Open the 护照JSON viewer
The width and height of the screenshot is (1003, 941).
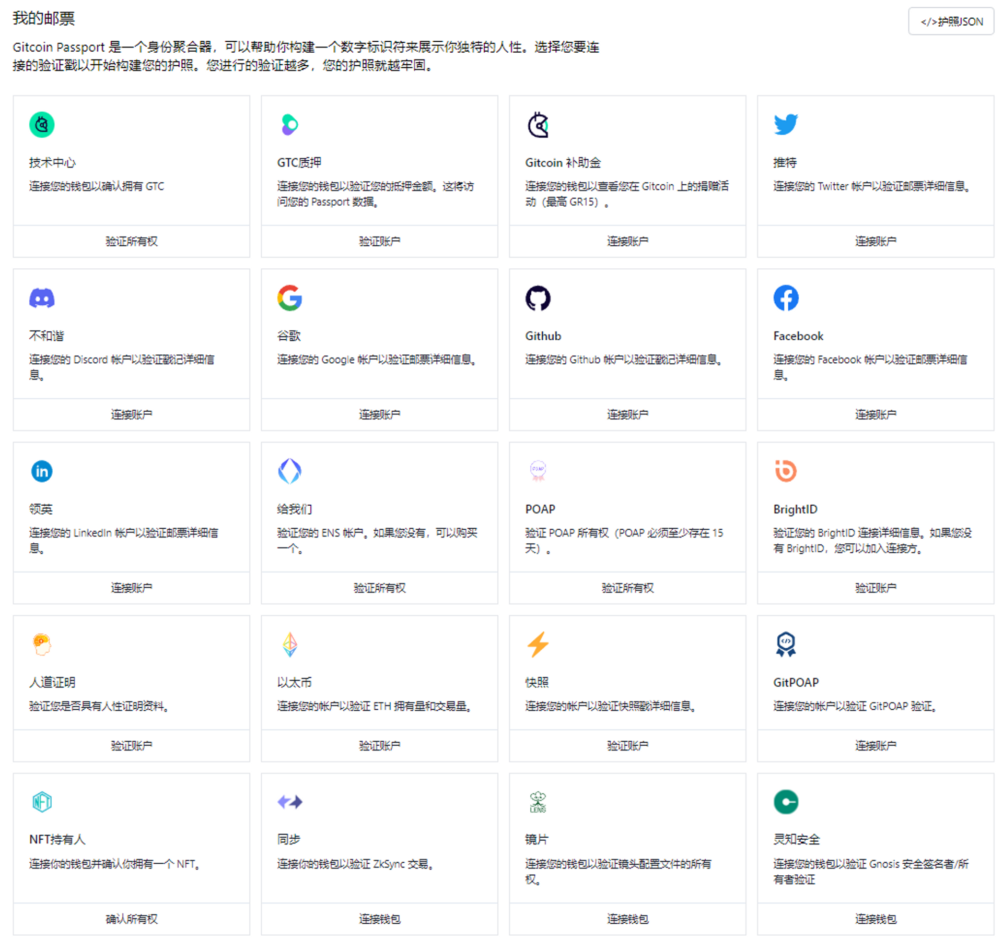coord(951,21)
